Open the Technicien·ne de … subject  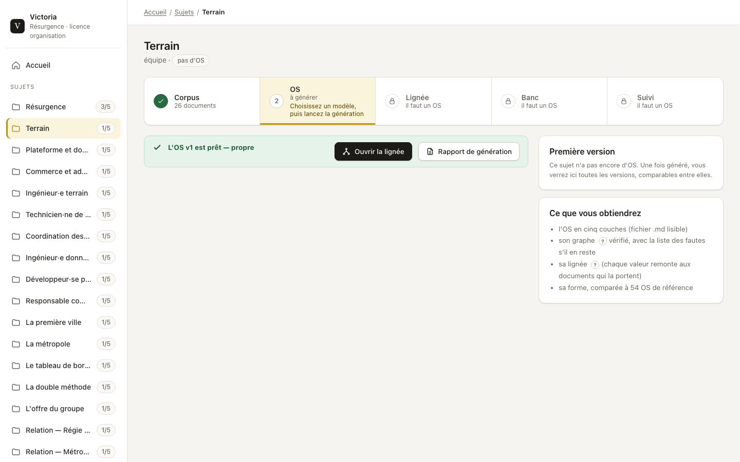(63, 215)
